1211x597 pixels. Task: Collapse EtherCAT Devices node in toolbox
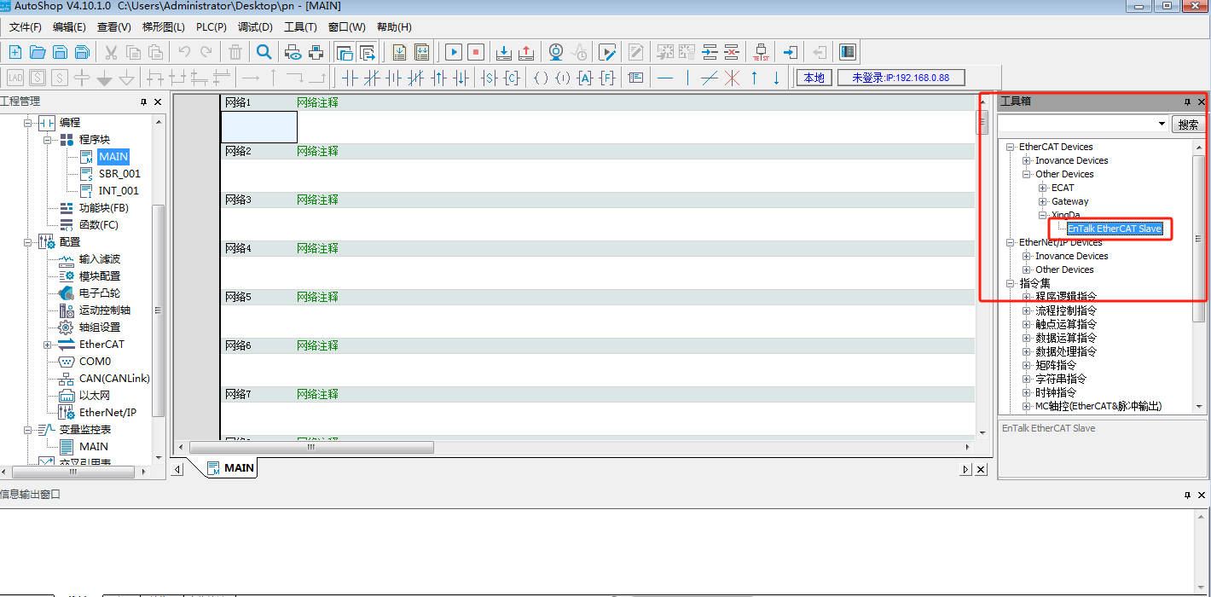[x=1011, y=147]
